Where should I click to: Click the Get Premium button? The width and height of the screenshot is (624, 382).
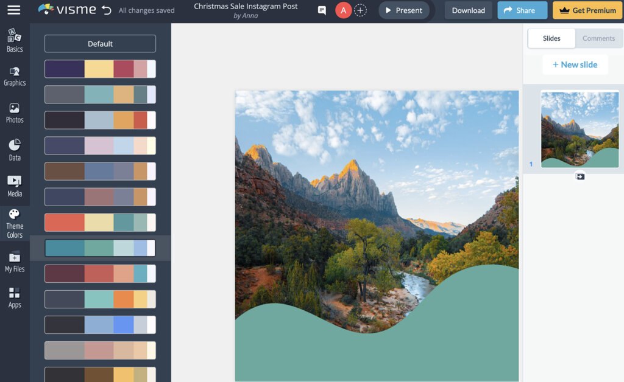pyautogui.click(x=587, y=10)
